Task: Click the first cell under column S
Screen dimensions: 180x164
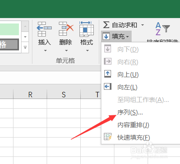Action: tap(64, 104)
